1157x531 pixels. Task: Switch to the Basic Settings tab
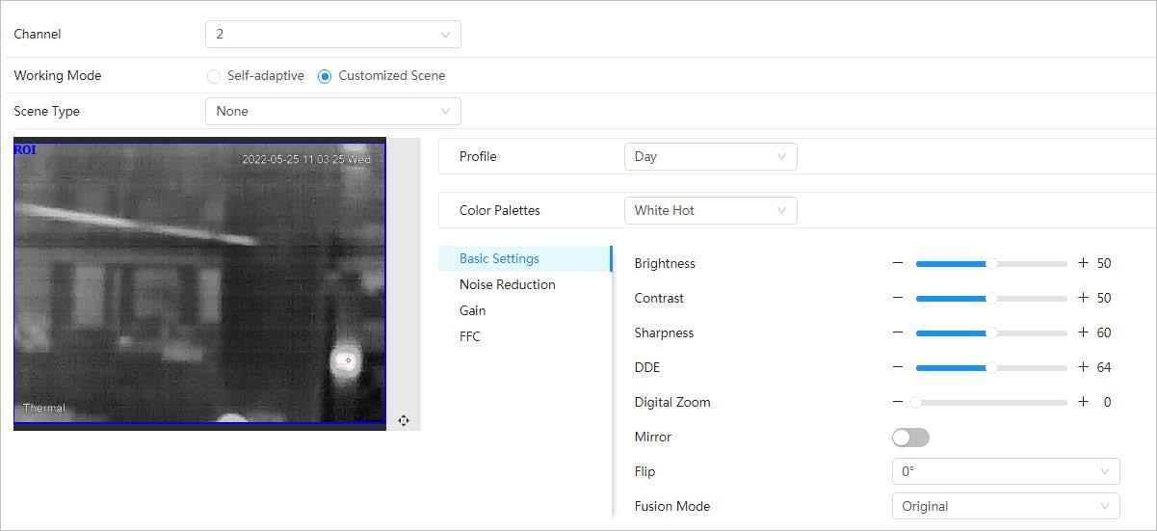pos(525,258)
